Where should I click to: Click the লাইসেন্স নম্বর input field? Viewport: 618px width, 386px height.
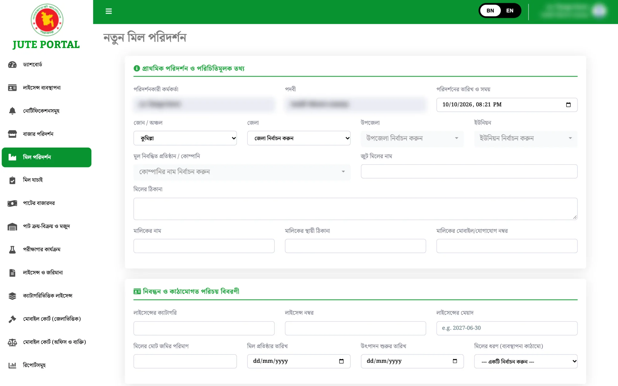pyautogui.click(x=355, y=328)
